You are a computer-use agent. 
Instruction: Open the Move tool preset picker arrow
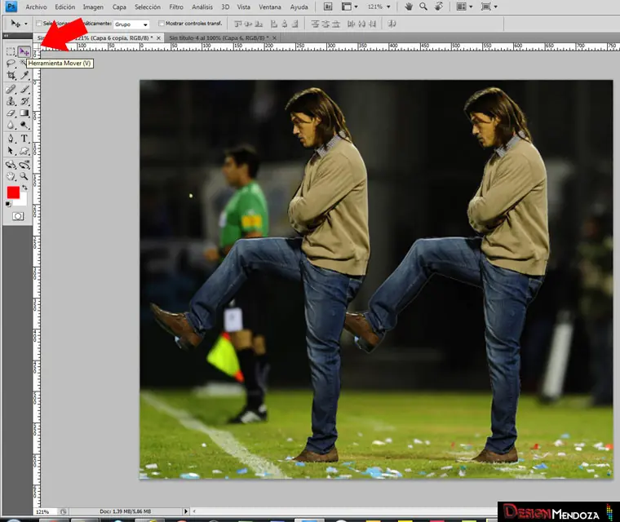point(26,24)
